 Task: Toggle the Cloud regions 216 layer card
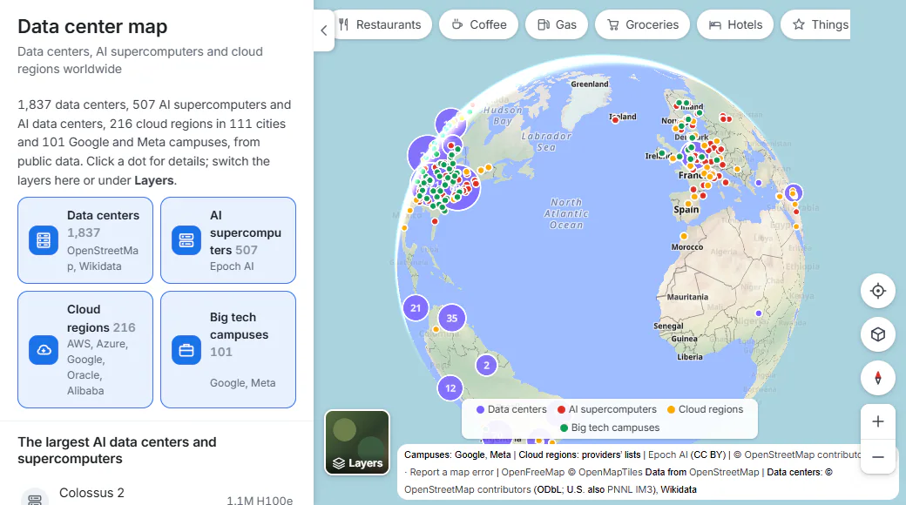pos(85,349)
